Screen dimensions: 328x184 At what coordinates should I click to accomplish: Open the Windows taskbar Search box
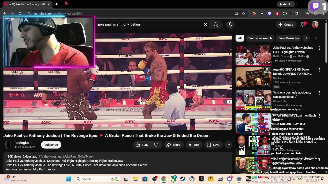[x=97, y=179]
